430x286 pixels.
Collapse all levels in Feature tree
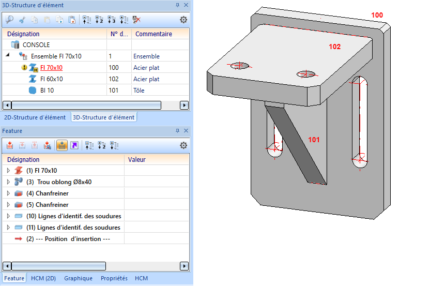point(89,145)
